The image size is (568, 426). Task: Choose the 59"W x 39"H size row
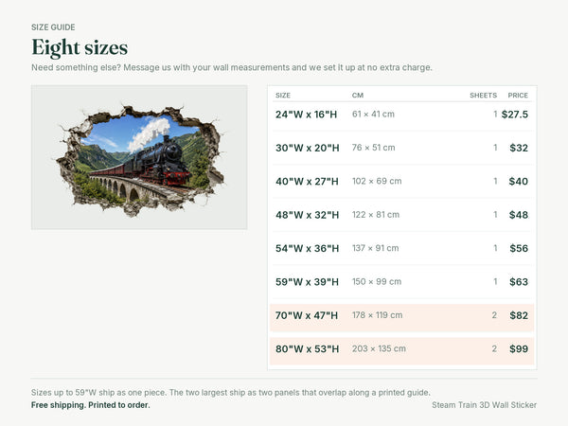[x=402, y=282]
